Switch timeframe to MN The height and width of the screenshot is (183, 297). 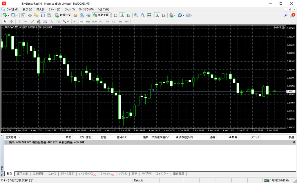tap(127, 21)
